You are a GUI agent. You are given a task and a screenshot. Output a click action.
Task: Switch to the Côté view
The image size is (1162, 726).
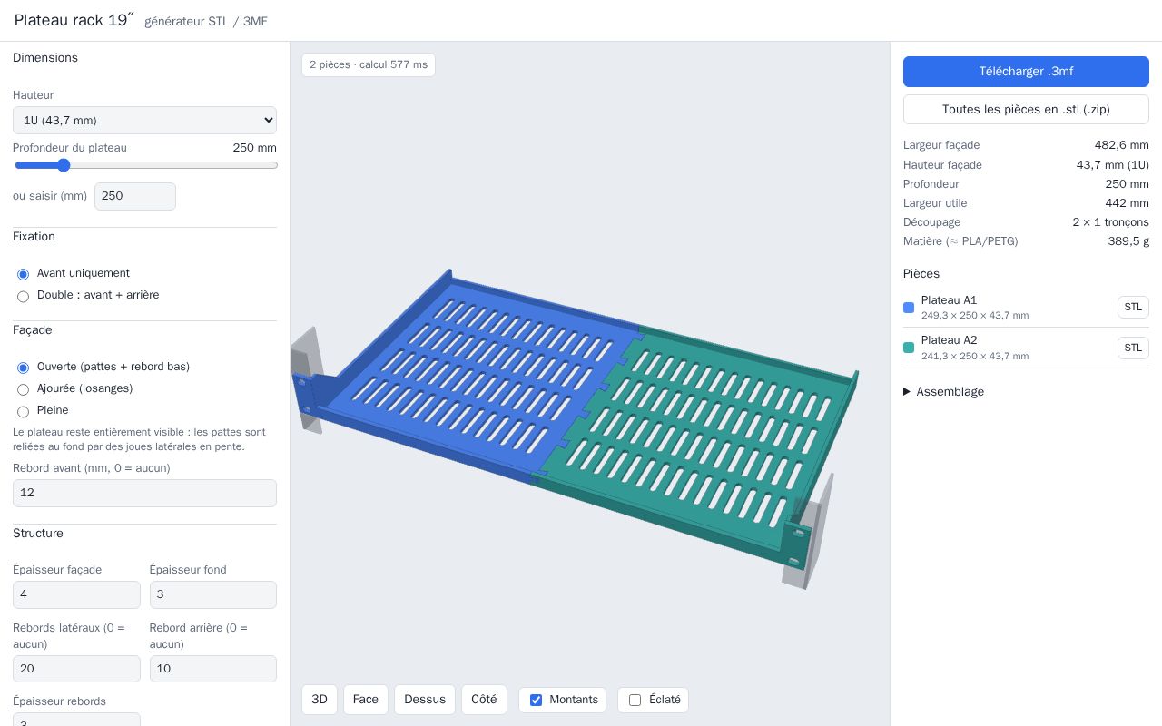click(484, 700)
